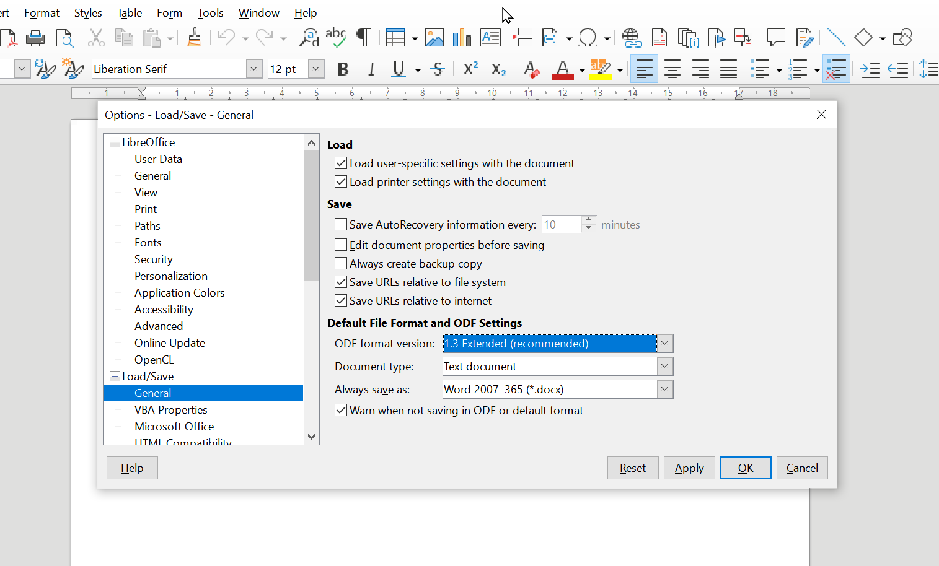Toggle Save URLs relative to internet

tap(340, 300)
